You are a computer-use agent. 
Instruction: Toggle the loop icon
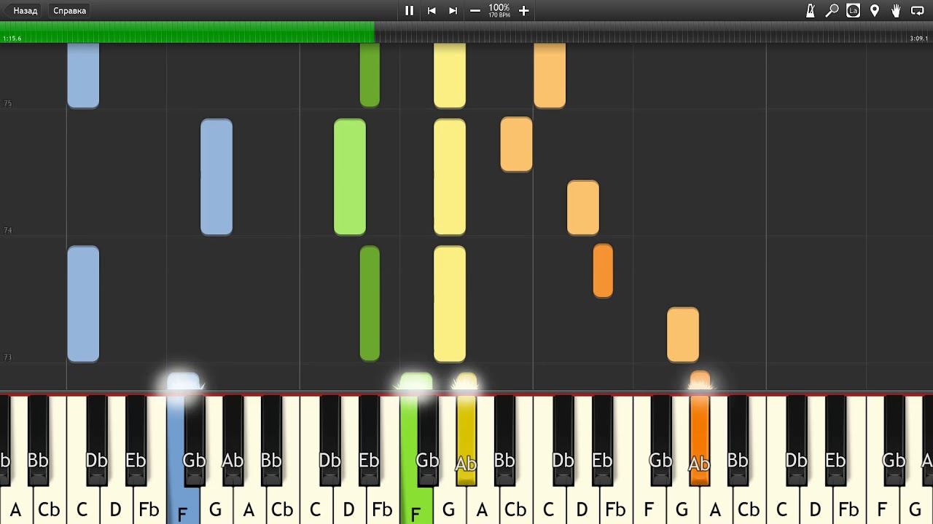point(918,11)
